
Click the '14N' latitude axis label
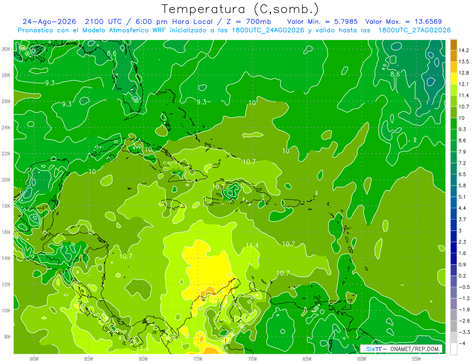point(7,258)
